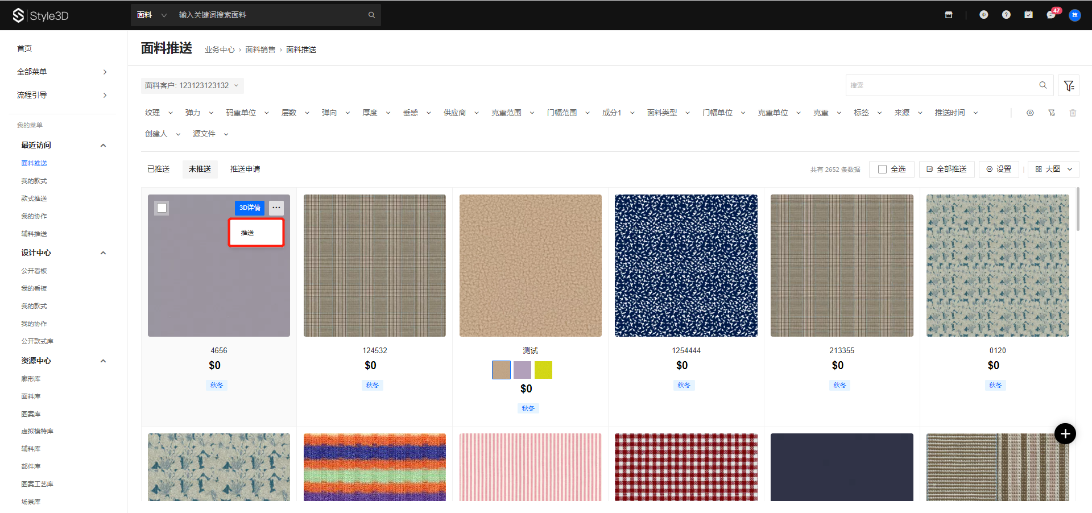Click the filter settings hexagon icon
1092x513 pixels.
(1030, 113)
